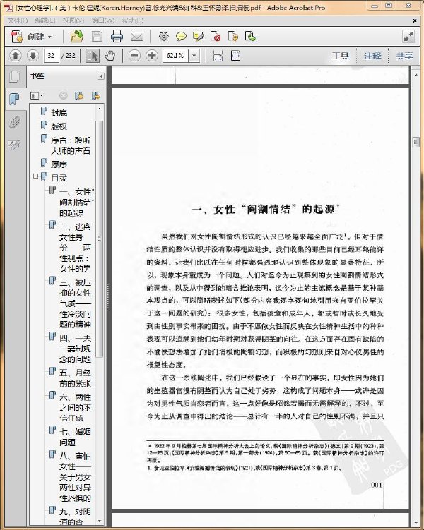The height and width of the screenshot is (530, 424).
Task: Click bookmarks list scroll-up arrow
Action: pos(100,109)
